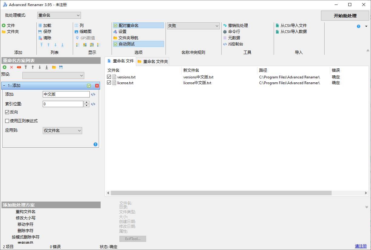Move method to top in method list

coord(26,67)
